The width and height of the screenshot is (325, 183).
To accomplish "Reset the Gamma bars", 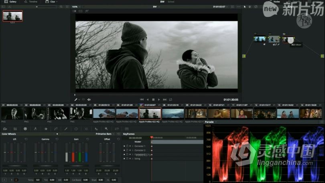I will click(57, 139).
